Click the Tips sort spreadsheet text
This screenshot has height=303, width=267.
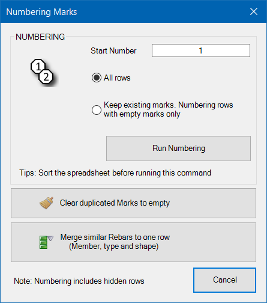115,173
